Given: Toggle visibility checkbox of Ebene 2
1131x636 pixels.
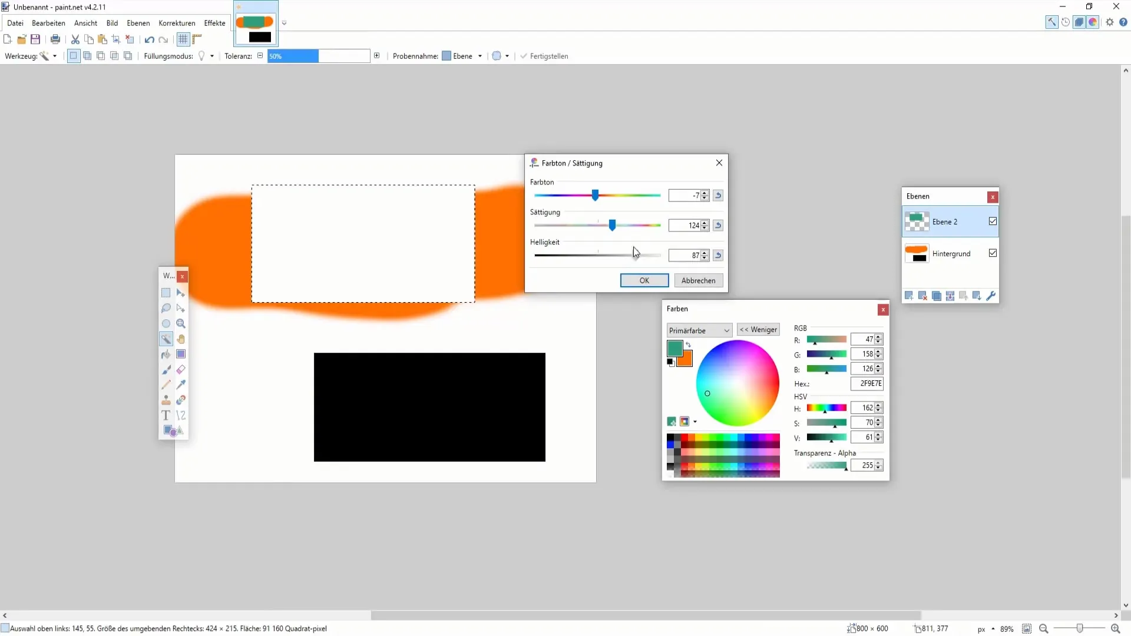Looking at the screenshot, I should [x=993, y=221].
